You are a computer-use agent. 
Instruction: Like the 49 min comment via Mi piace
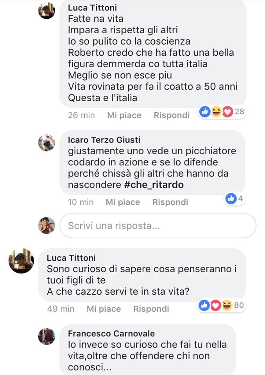104,309
